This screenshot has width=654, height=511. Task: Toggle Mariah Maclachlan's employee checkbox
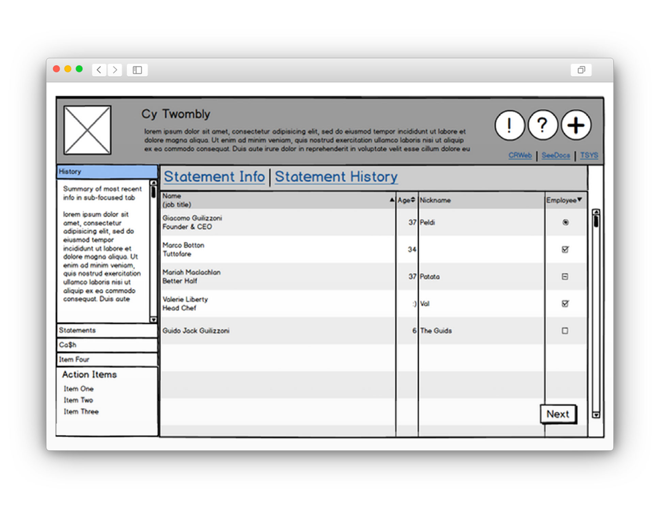565,277
